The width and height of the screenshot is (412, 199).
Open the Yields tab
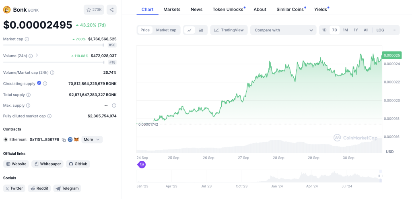(x=321, y=10)
